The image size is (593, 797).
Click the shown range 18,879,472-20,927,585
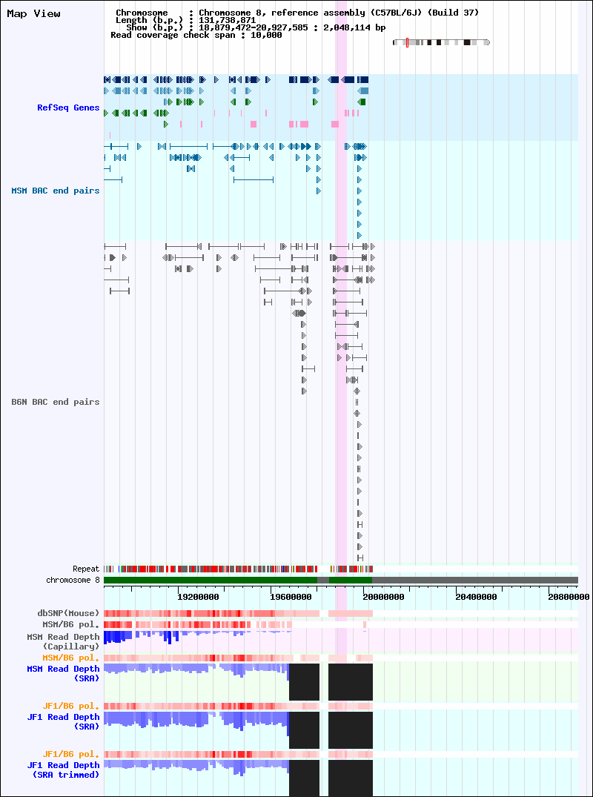[254, 27]
